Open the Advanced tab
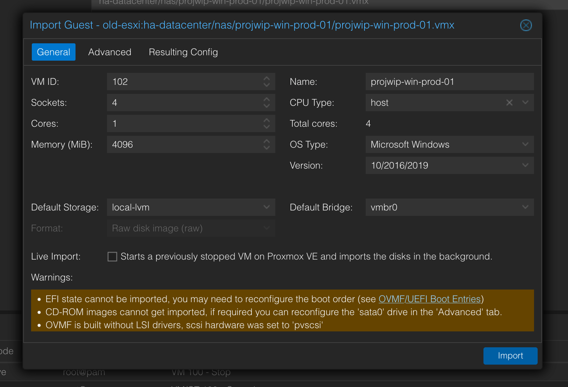The height and width of the screenshot is (387, 568). tap(110, 52)
